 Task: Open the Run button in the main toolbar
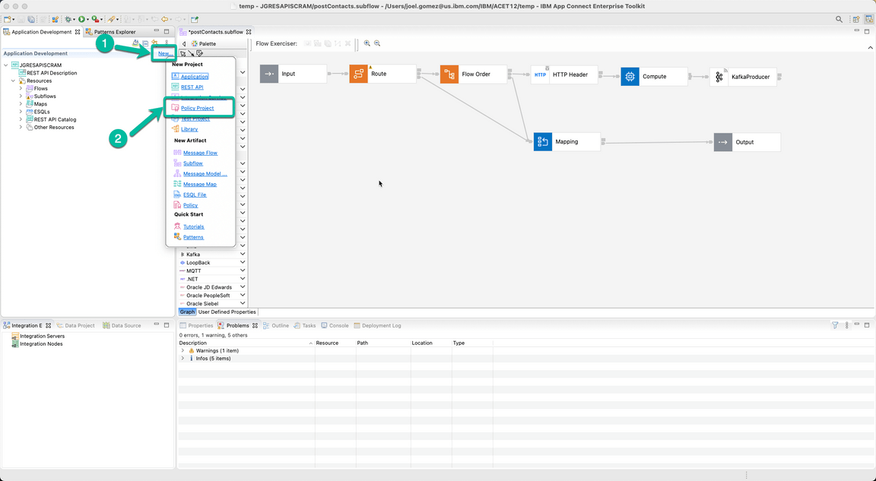pyautogui.click(x=82, y=21)
